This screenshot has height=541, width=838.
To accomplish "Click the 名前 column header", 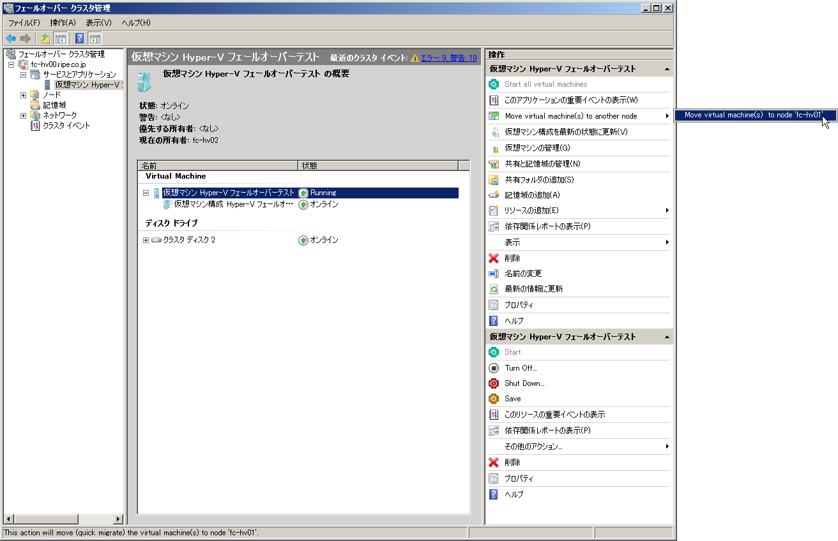I will pos(218,166).
